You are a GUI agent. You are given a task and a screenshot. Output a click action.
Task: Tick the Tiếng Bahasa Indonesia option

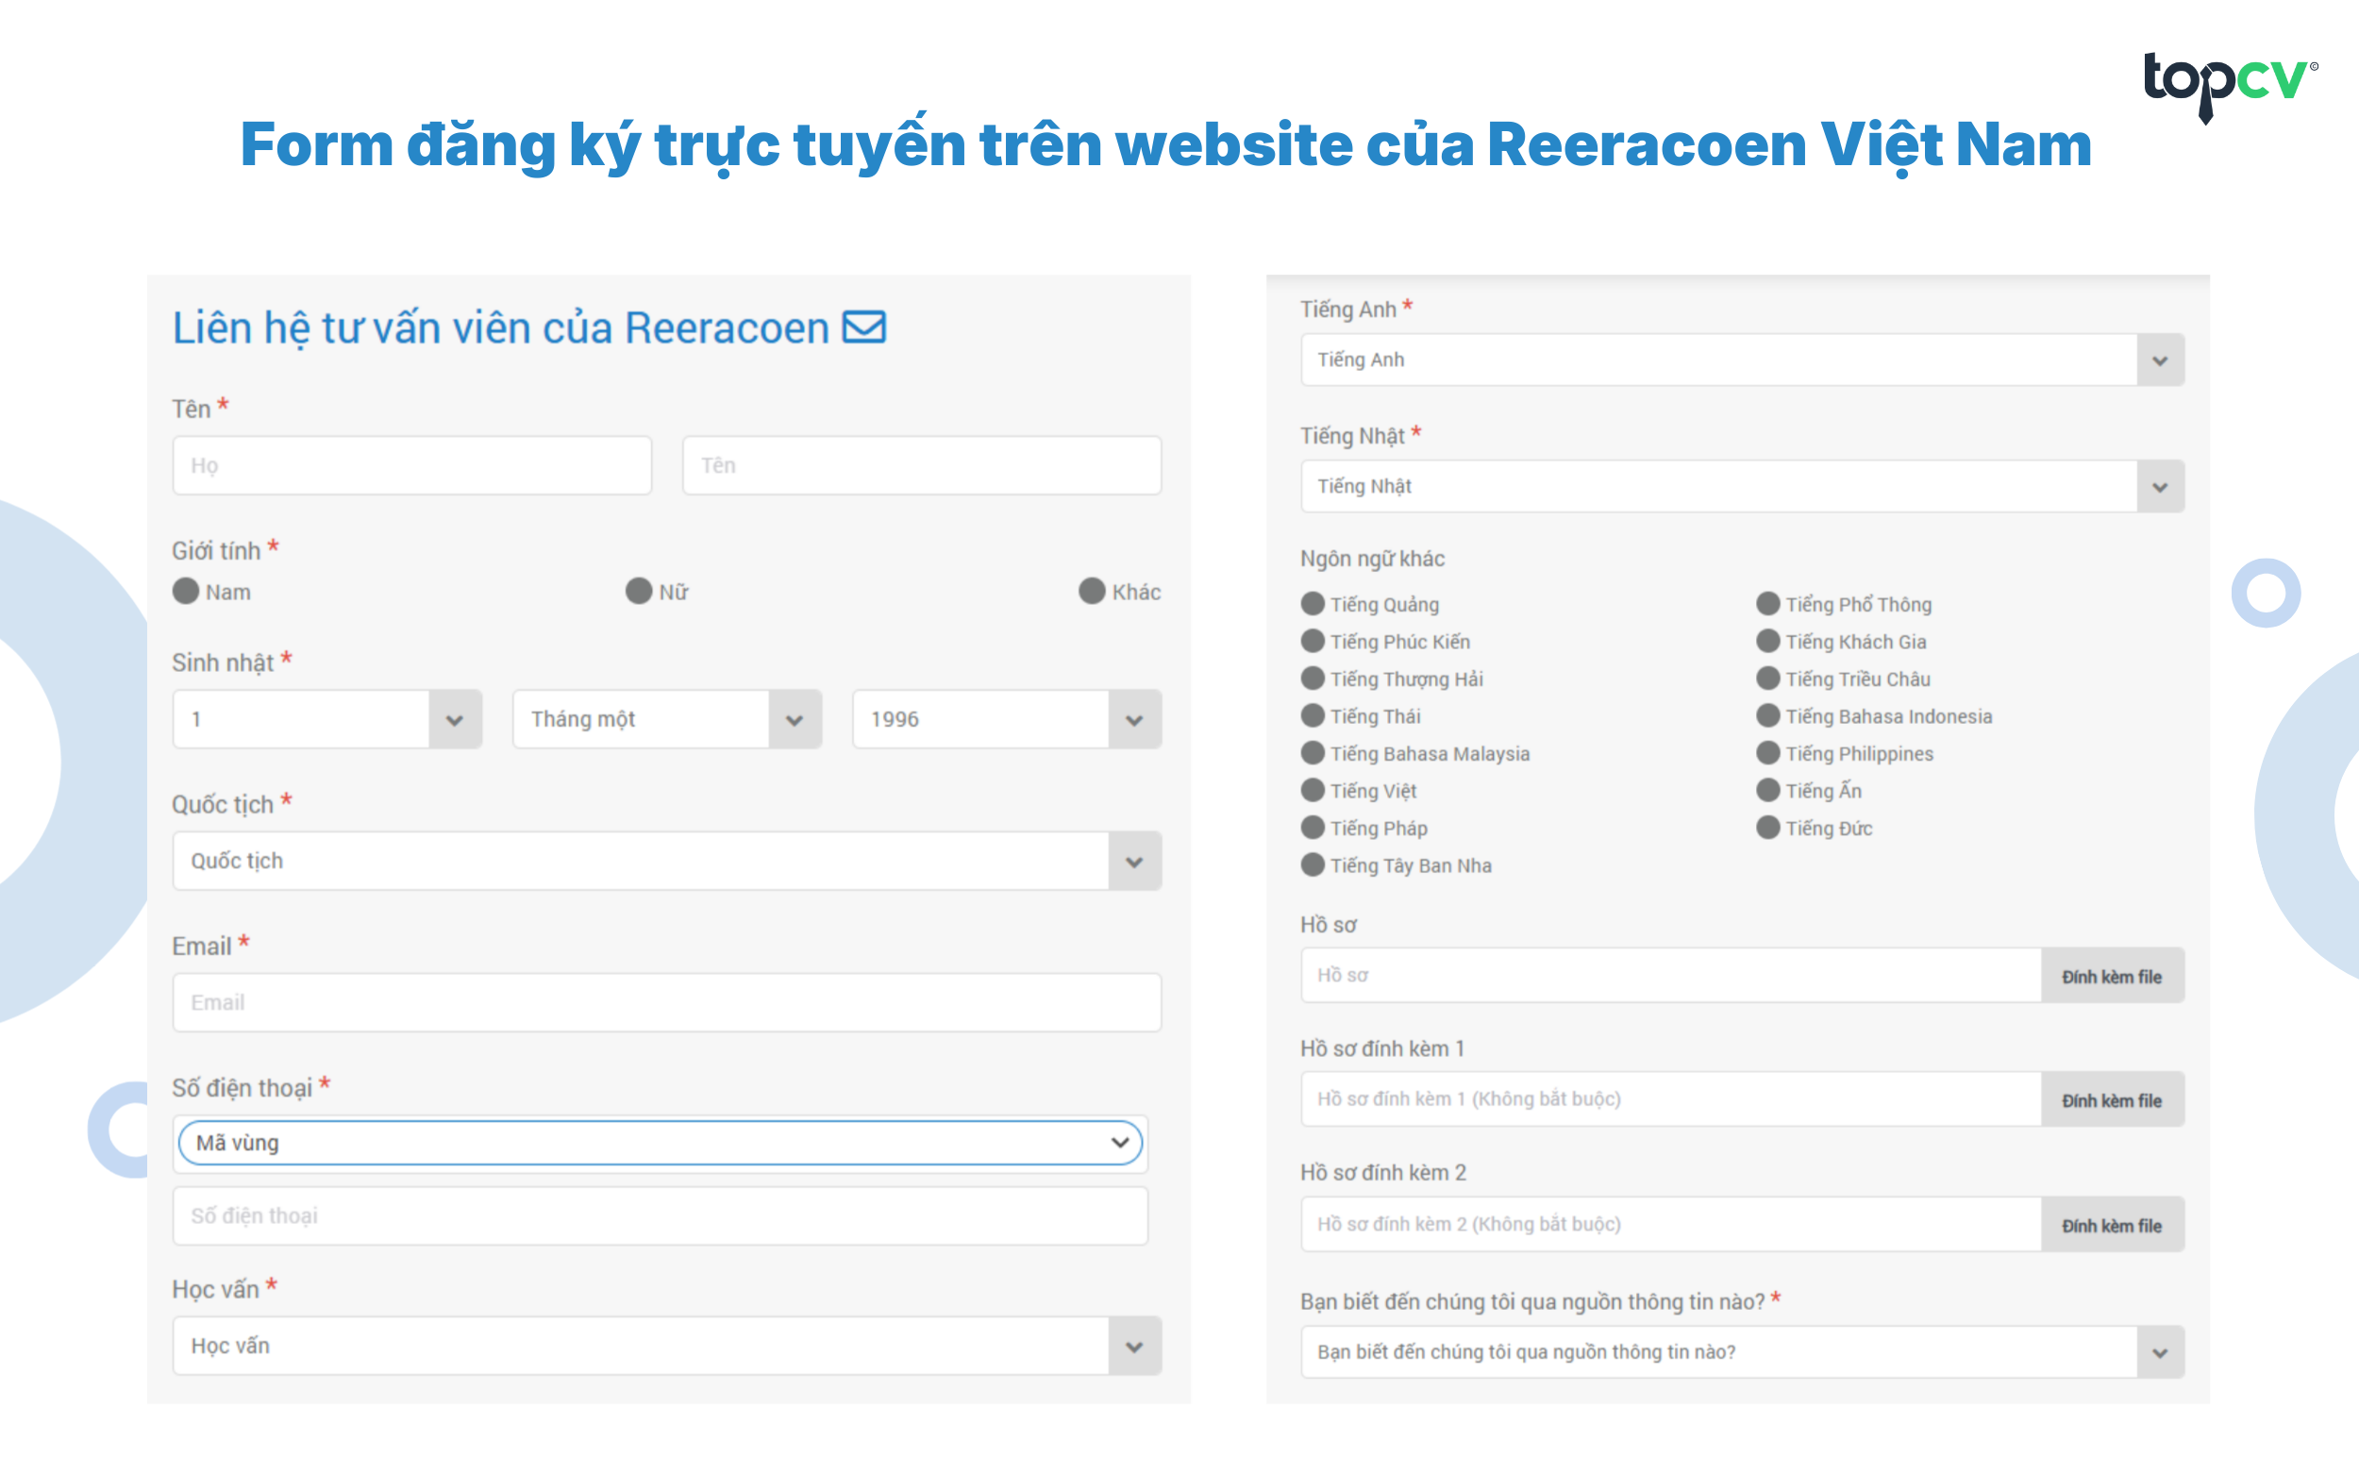[x=1768, y=715]
